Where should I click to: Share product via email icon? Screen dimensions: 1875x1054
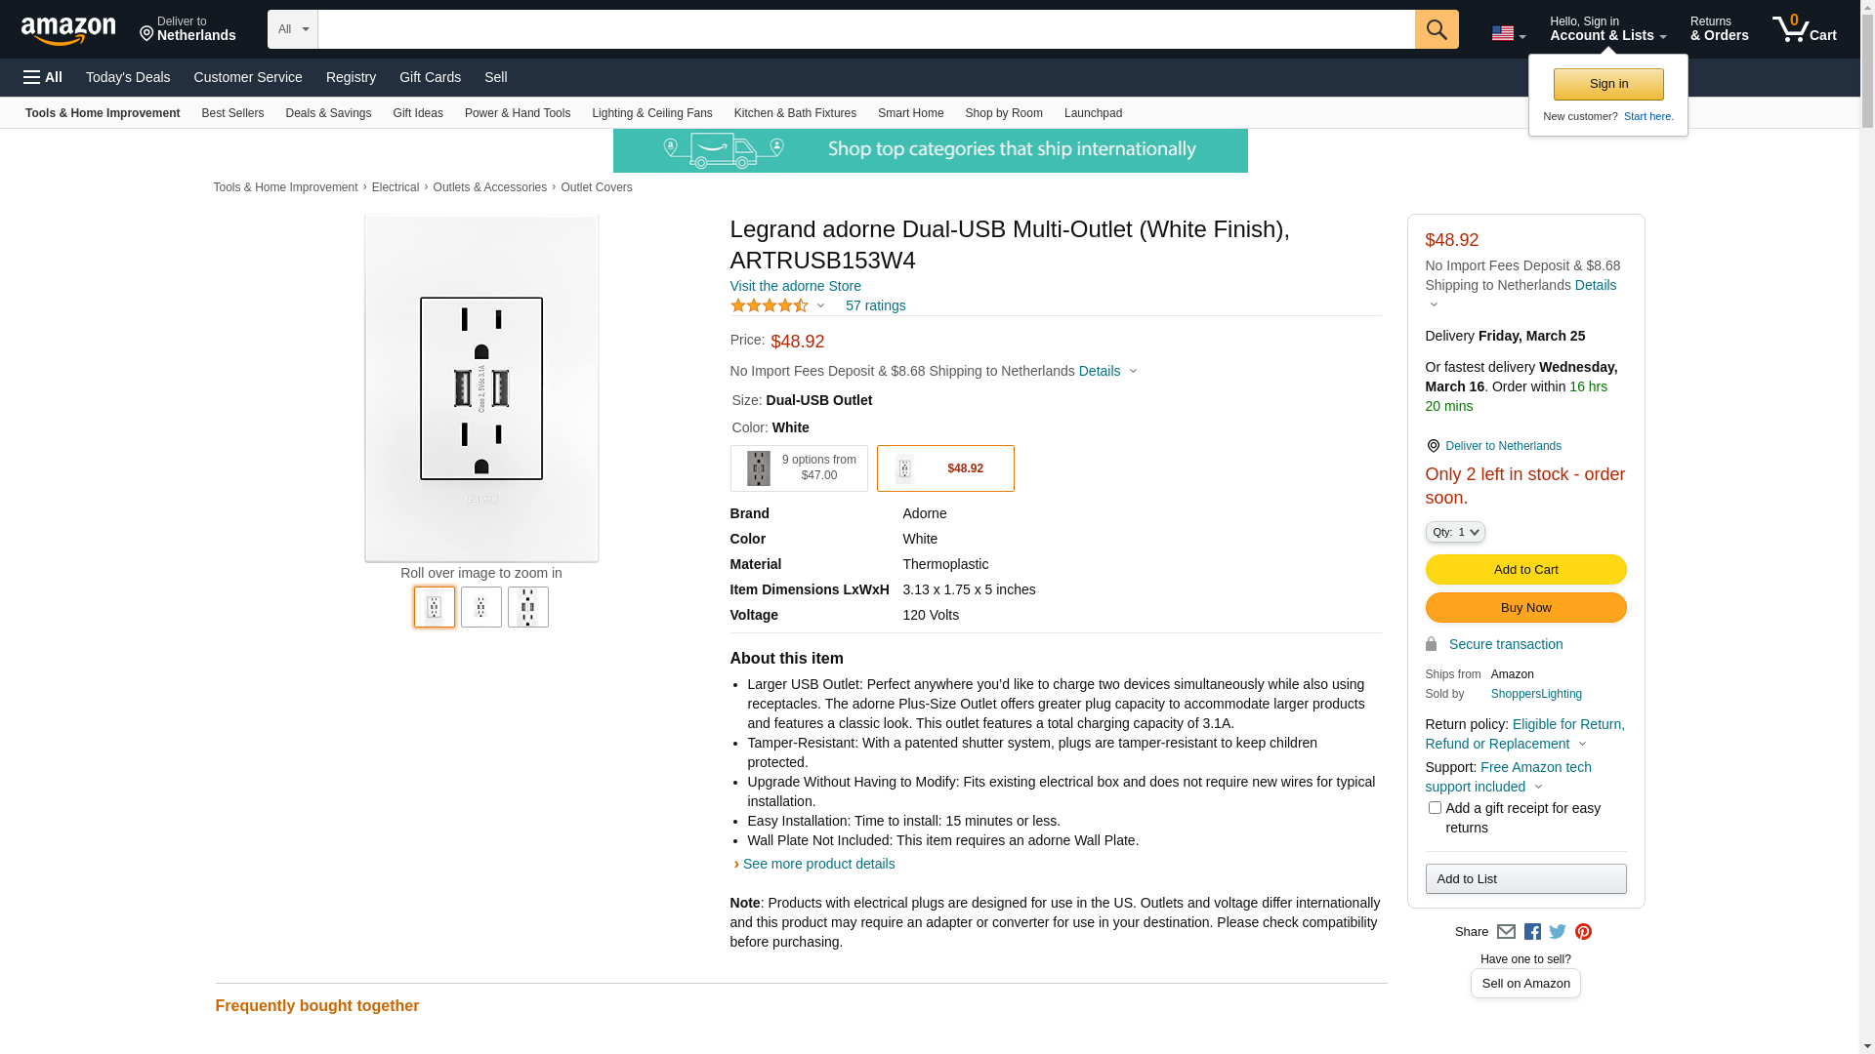(1506, 932)
